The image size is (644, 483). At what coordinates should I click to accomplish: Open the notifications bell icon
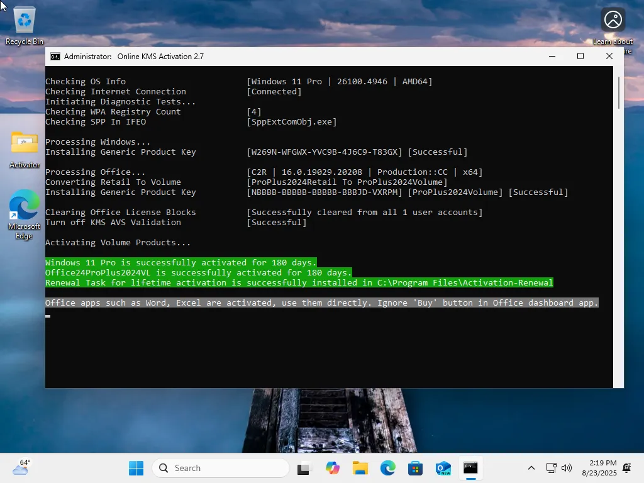[x=627, y=468]
